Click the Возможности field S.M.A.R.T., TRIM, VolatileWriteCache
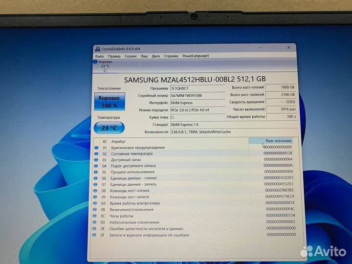This screenshot has height=264, width=352. tap(234, 132)
